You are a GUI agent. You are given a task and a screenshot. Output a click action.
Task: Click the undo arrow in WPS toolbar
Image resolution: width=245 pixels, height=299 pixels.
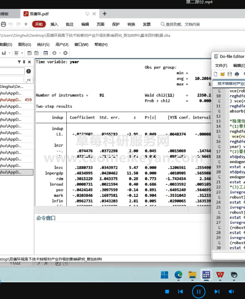[11, 24]
